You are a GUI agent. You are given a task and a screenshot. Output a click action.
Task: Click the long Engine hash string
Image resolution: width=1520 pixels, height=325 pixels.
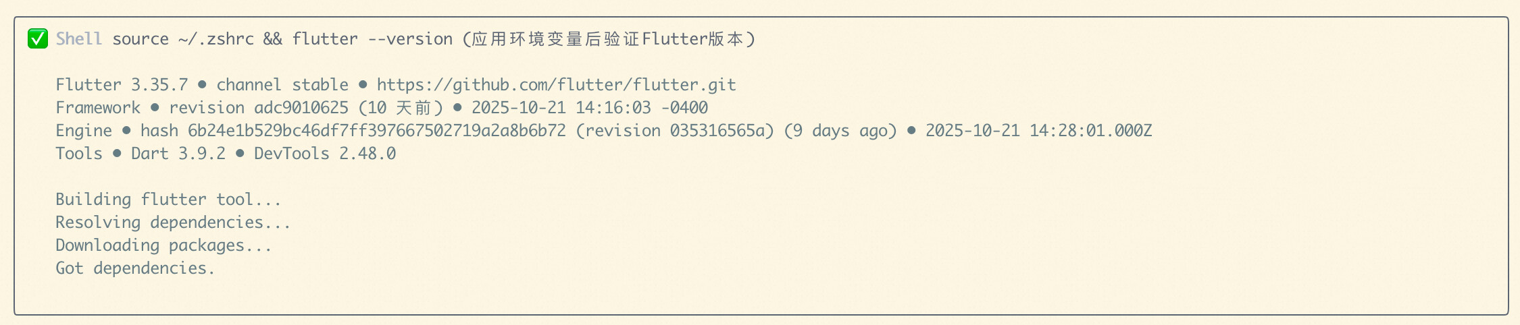[376, 131]
